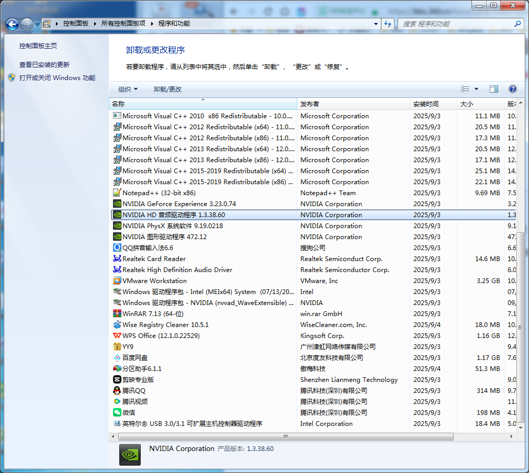Click the VMware Workstation icon in list
This screenshot has height=473, width=529.
[117, 281]
